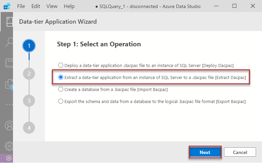Choose the Export Bacpac radio option

tap(61, 101)
